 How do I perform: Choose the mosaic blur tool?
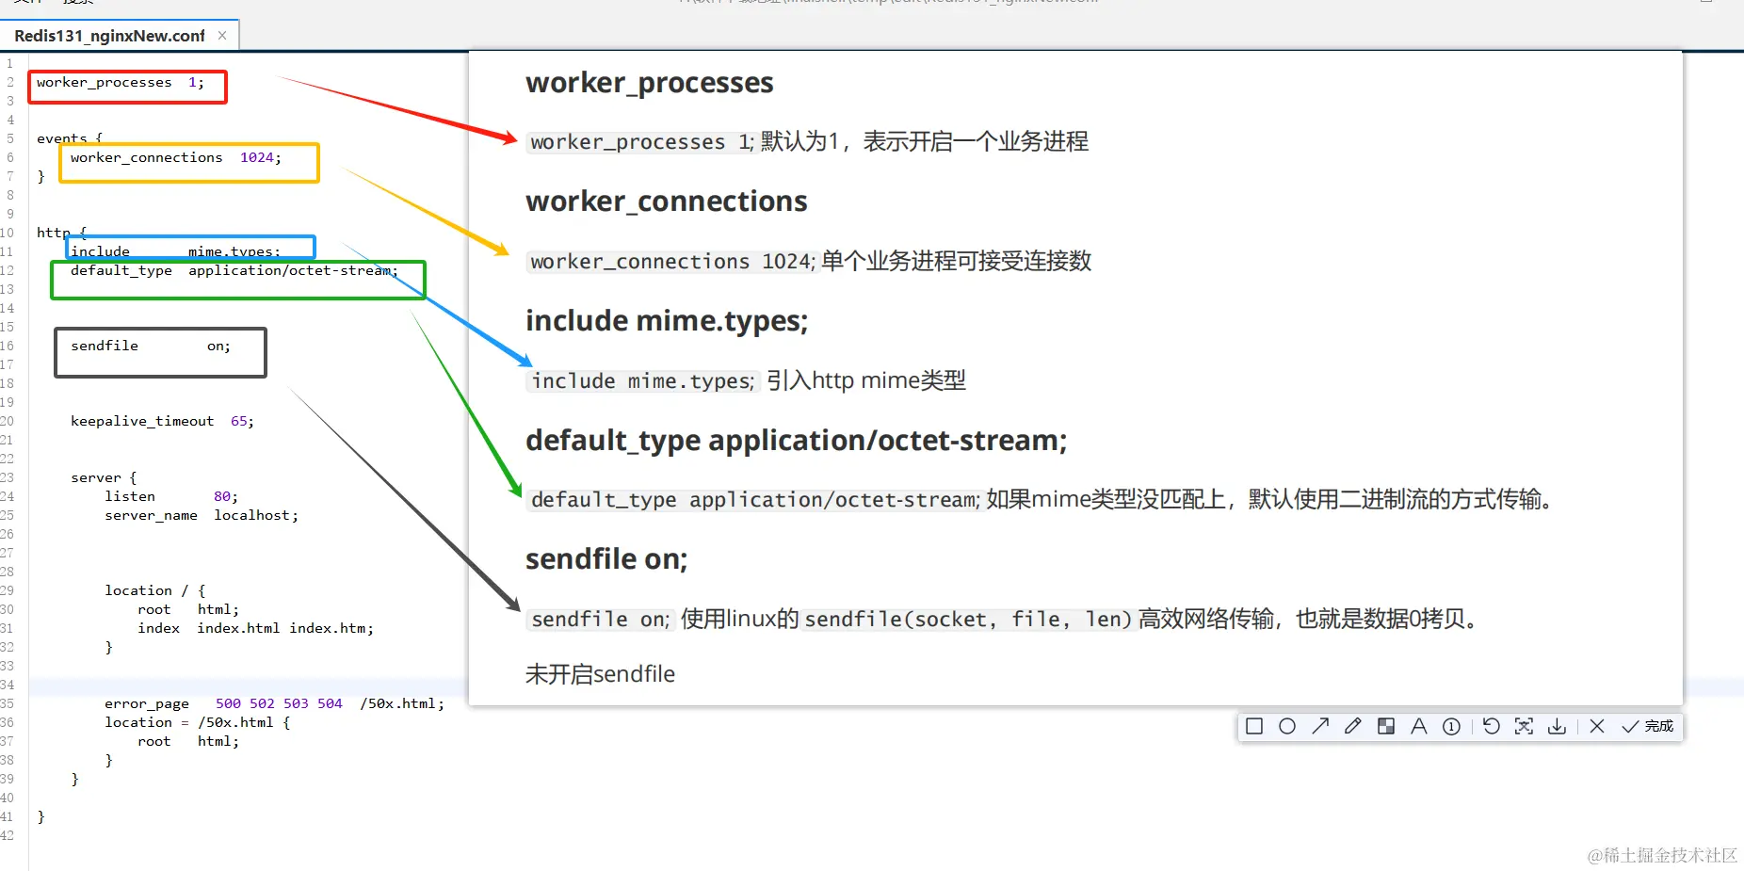(x=1386, y=726)
